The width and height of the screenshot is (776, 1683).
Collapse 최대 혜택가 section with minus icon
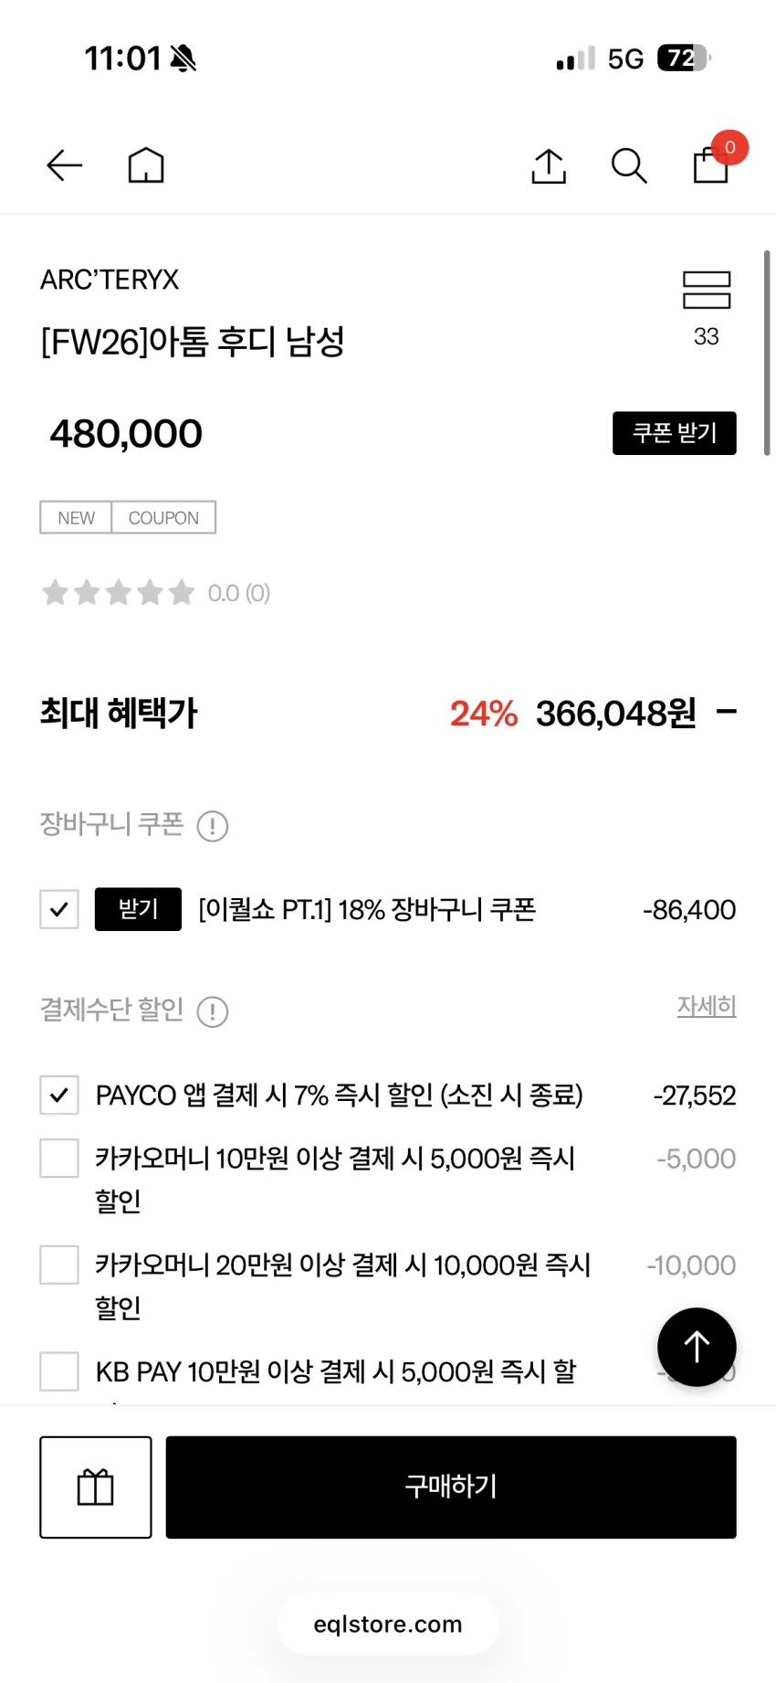coord(727,712)
